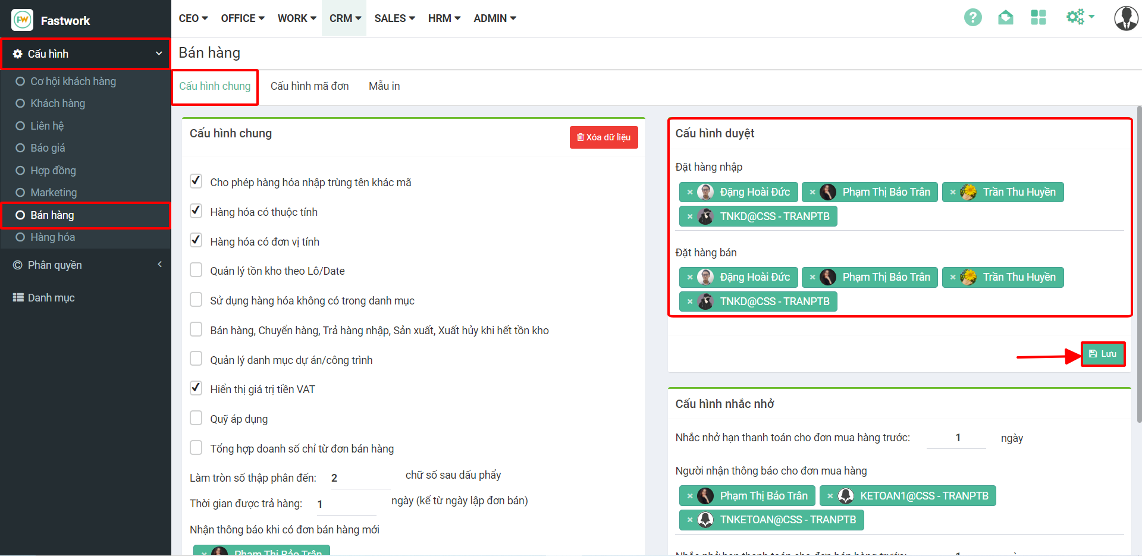Open the inbox notification icon
This screenshot has width=1142, height=556.
pos(1005,18)
